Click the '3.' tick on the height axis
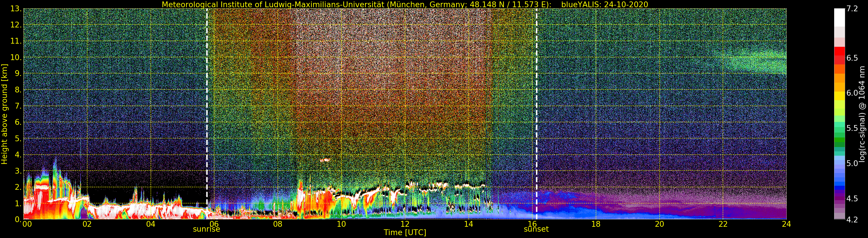The height and width of the screenshot is (238, 868). click(x=18, y=171)
